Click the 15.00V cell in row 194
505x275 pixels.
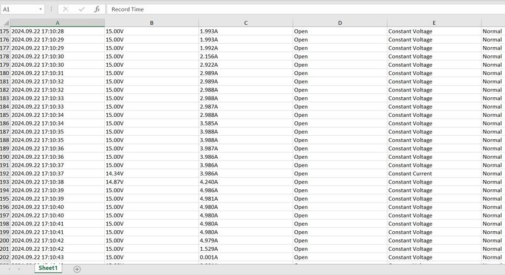[x=151, y=190]
